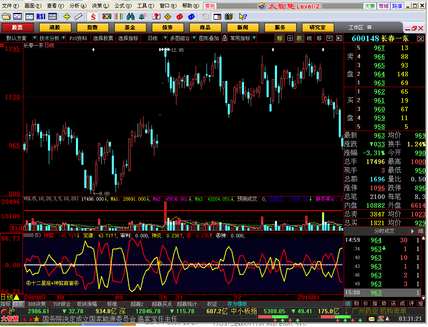Click the 商城 button at top right
The image size is (428, 327).
coord(383,6)
